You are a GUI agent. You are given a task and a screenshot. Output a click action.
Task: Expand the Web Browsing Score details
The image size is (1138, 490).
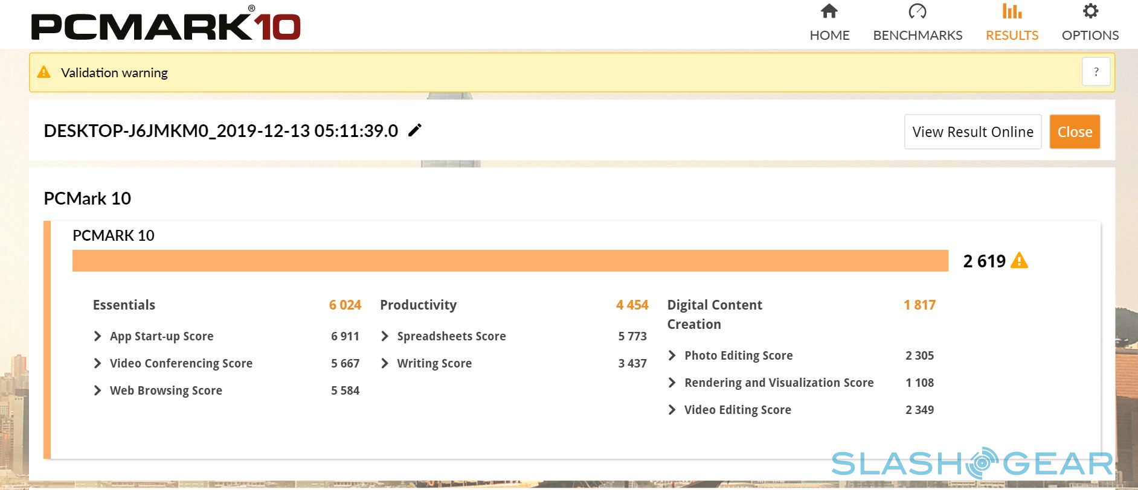98,390
